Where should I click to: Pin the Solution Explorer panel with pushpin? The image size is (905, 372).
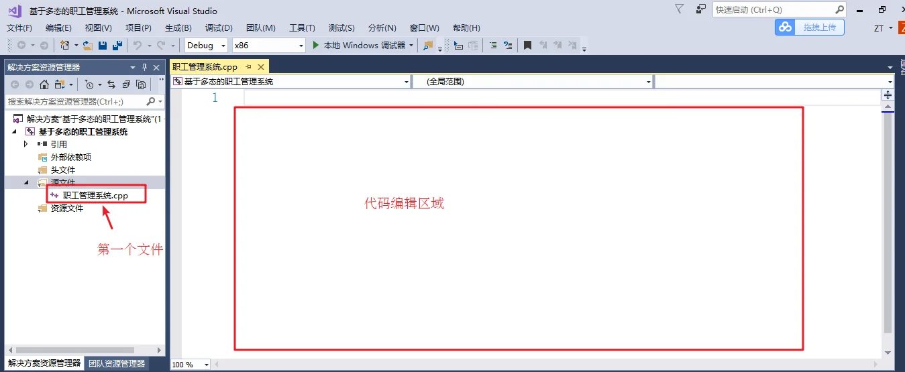pyautogui.click(x=144, y=68)
